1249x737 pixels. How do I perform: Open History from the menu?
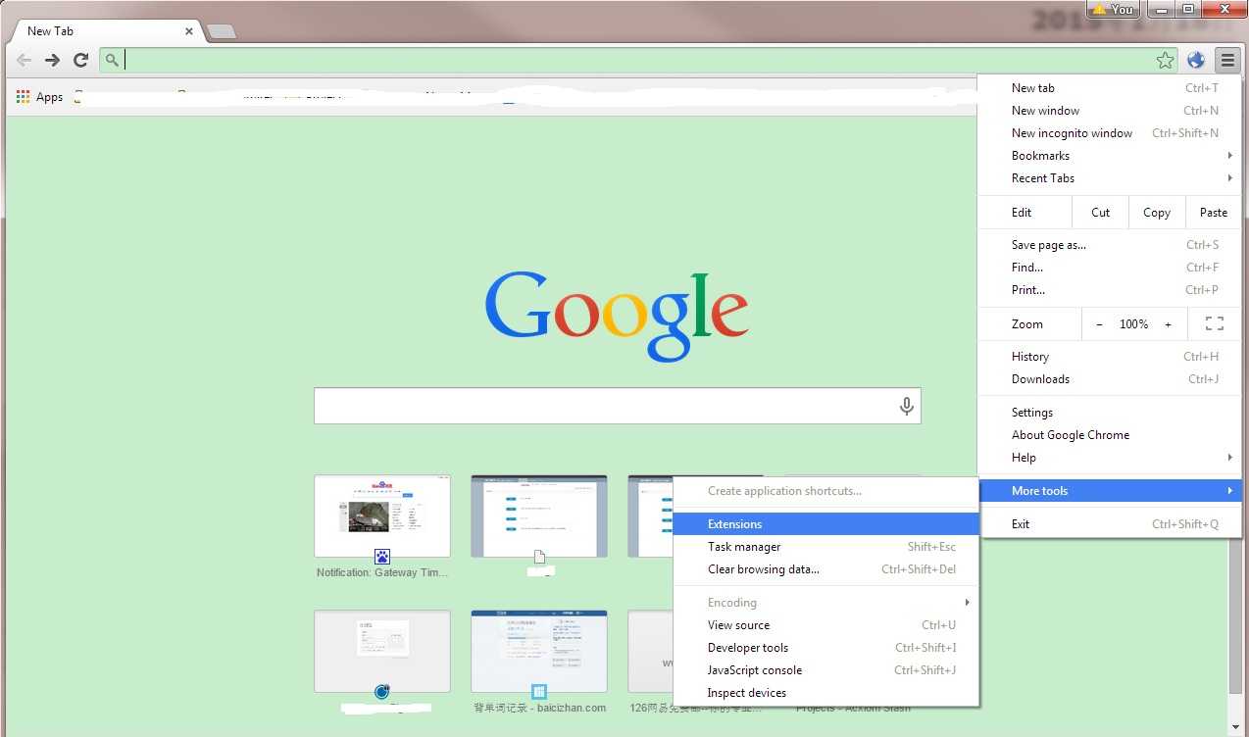pos(1110,357)
